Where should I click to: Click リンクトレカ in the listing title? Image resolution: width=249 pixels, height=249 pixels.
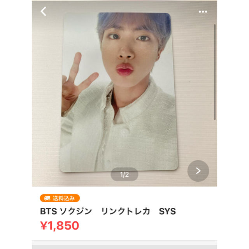(x=126, y=211)
